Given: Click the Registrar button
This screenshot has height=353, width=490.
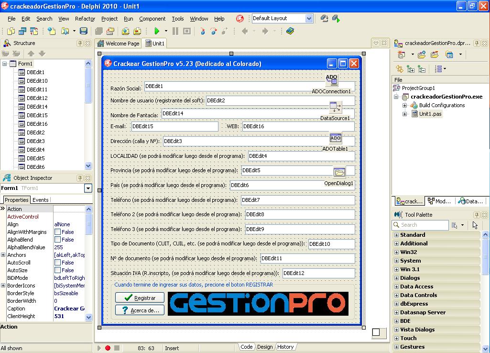Looking at the screenshot, I should 140,298.
